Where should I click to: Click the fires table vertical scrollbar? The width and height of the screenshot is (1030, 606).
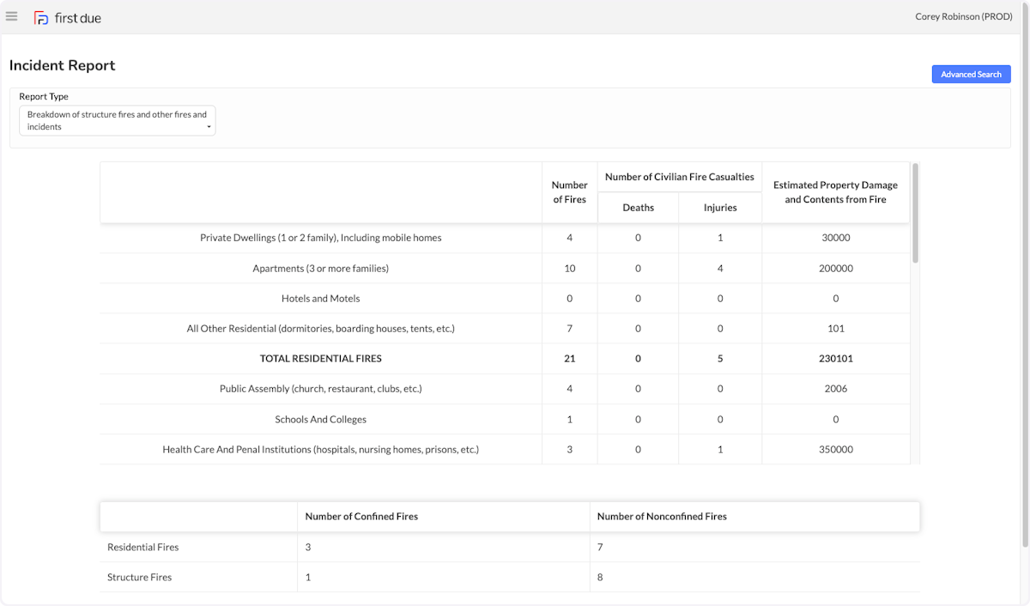click(x=915, y=213)
